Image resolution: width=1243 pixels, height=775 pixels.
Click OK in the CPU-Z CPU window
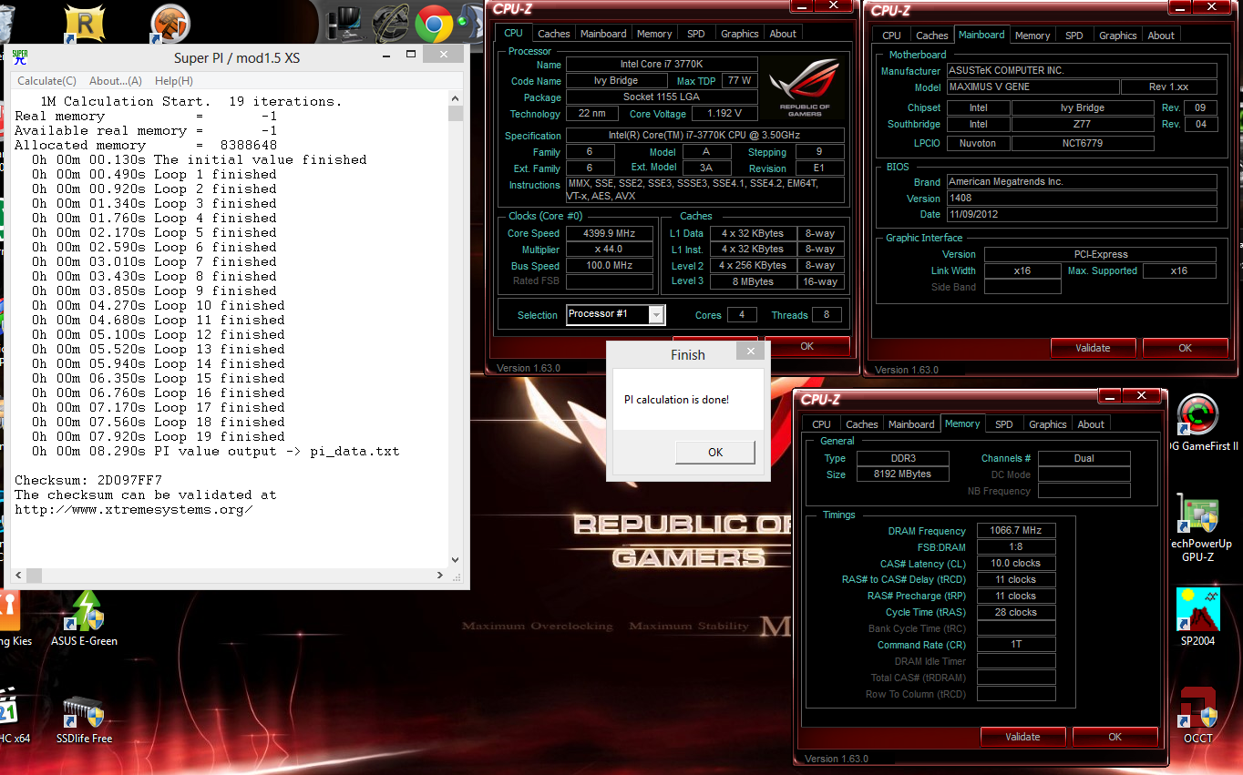click(806, 346)
